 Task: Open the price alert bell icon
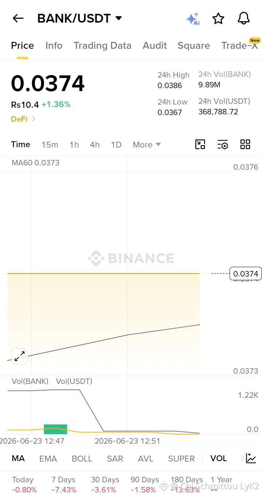(x=244, y=18)
